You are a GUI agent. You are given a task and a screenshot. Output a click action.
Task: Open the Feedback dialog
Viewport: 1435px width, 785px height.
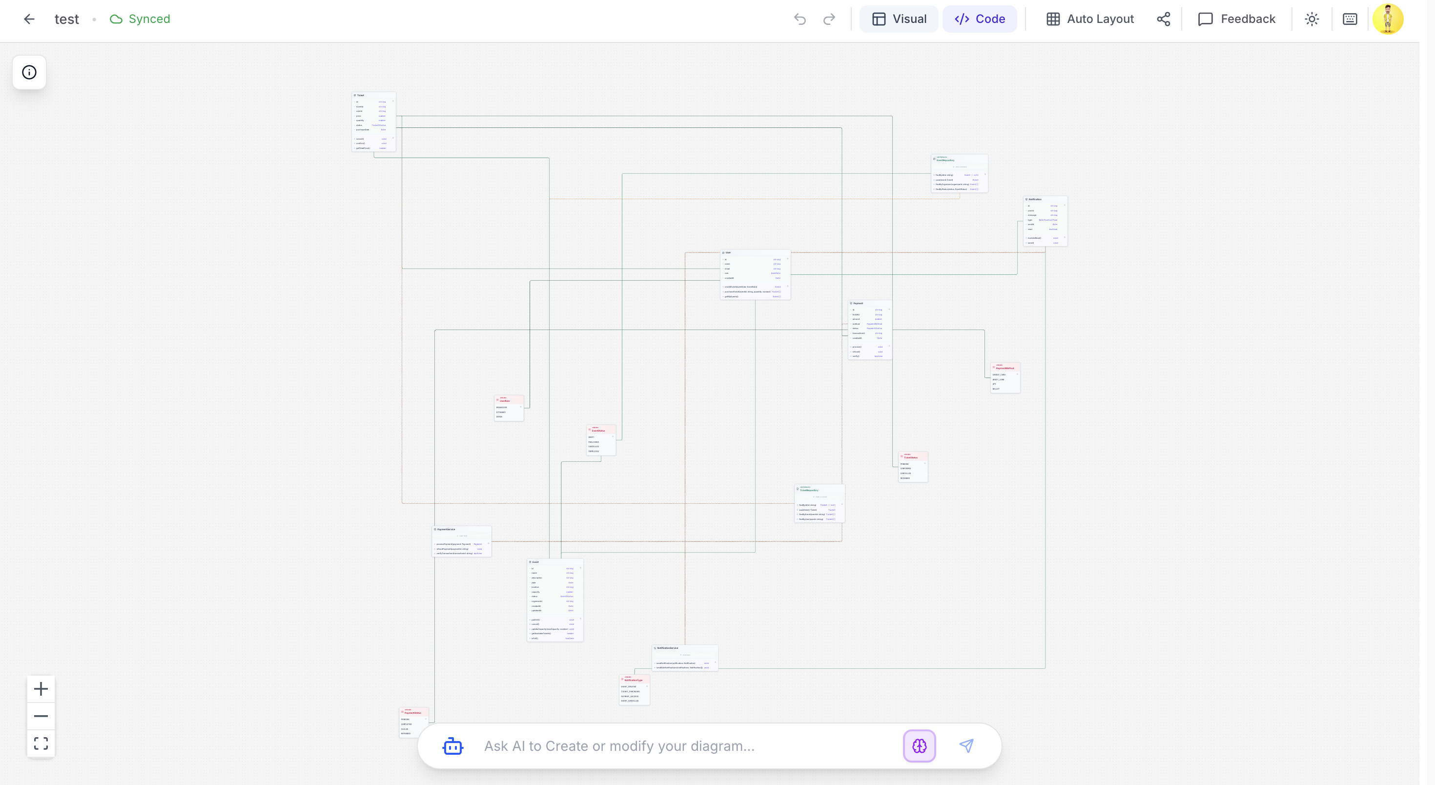click(x=1236, y=19)
